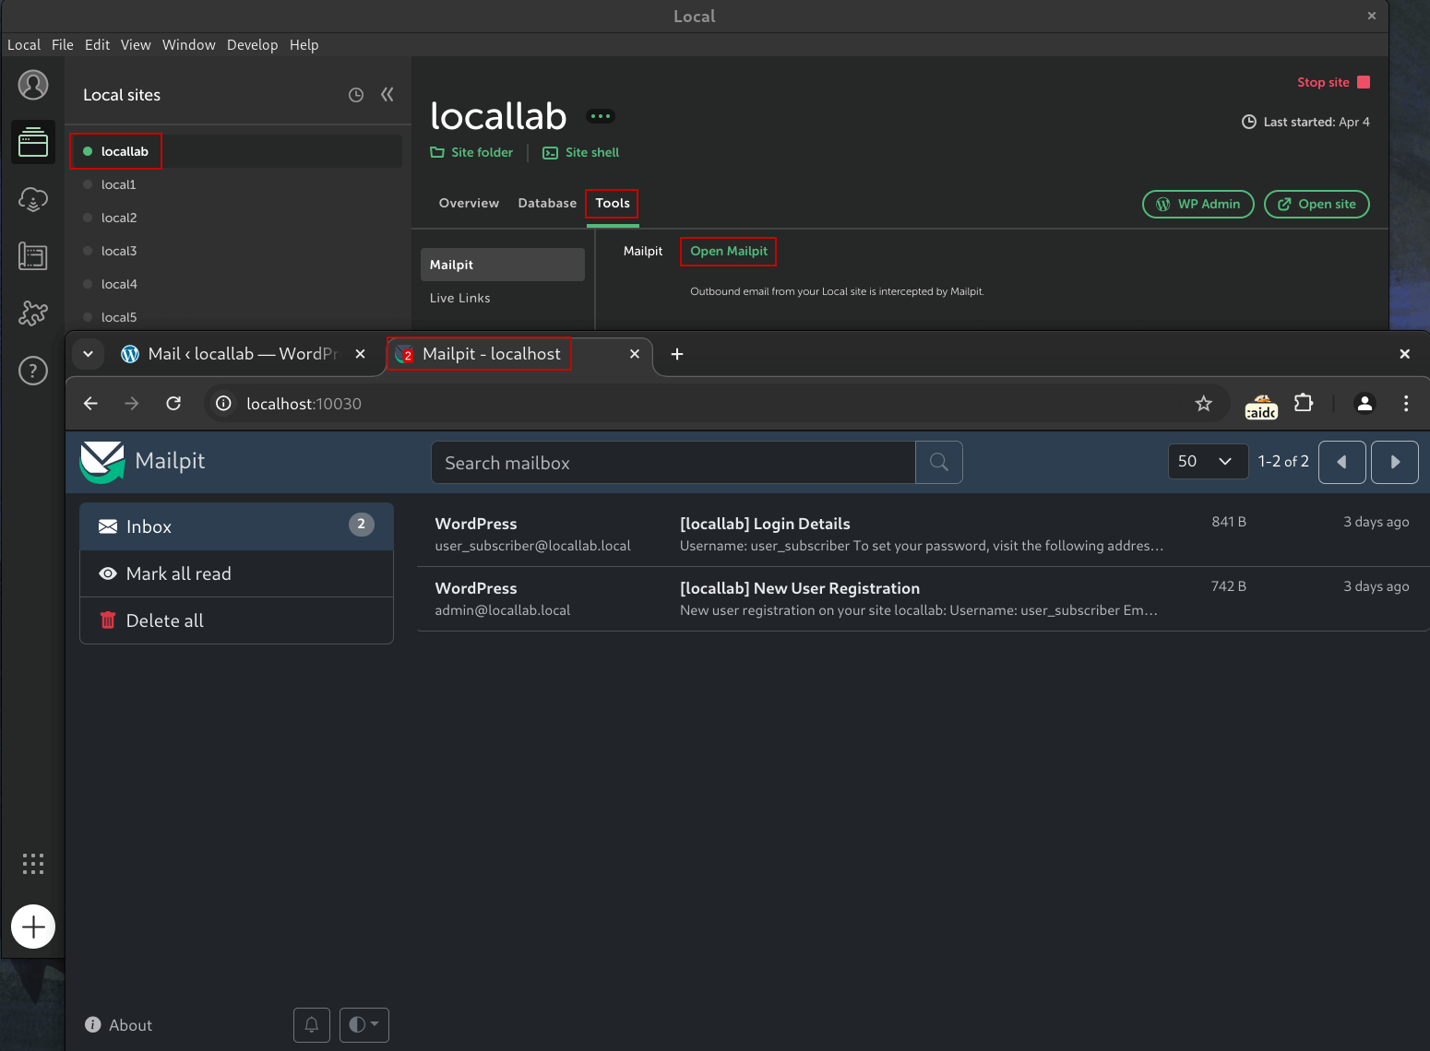1430x1051 pixels.
Task: Toggle the Mailpit theme switcher
Action: (x=364, y=1024)
